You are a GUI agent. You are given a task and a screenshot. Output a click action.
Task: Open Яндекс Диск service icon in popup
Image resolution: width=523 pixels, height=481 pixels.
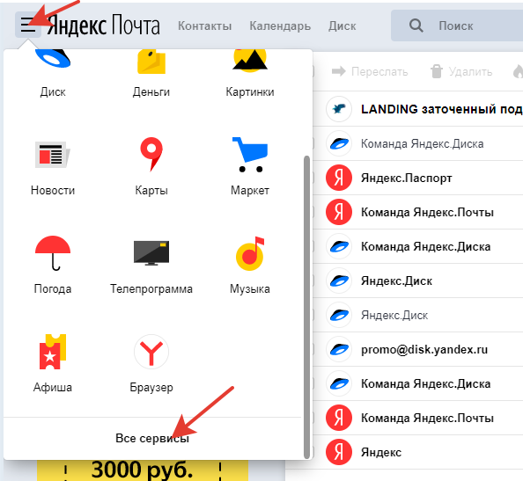tap(53, 59)
